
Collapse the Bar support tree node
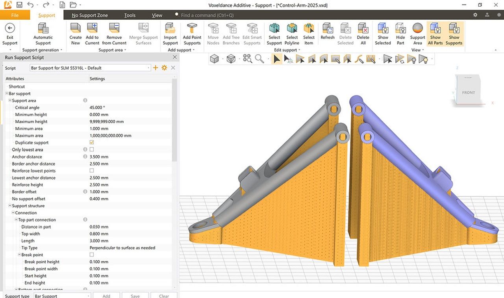[x=7, y=93]
